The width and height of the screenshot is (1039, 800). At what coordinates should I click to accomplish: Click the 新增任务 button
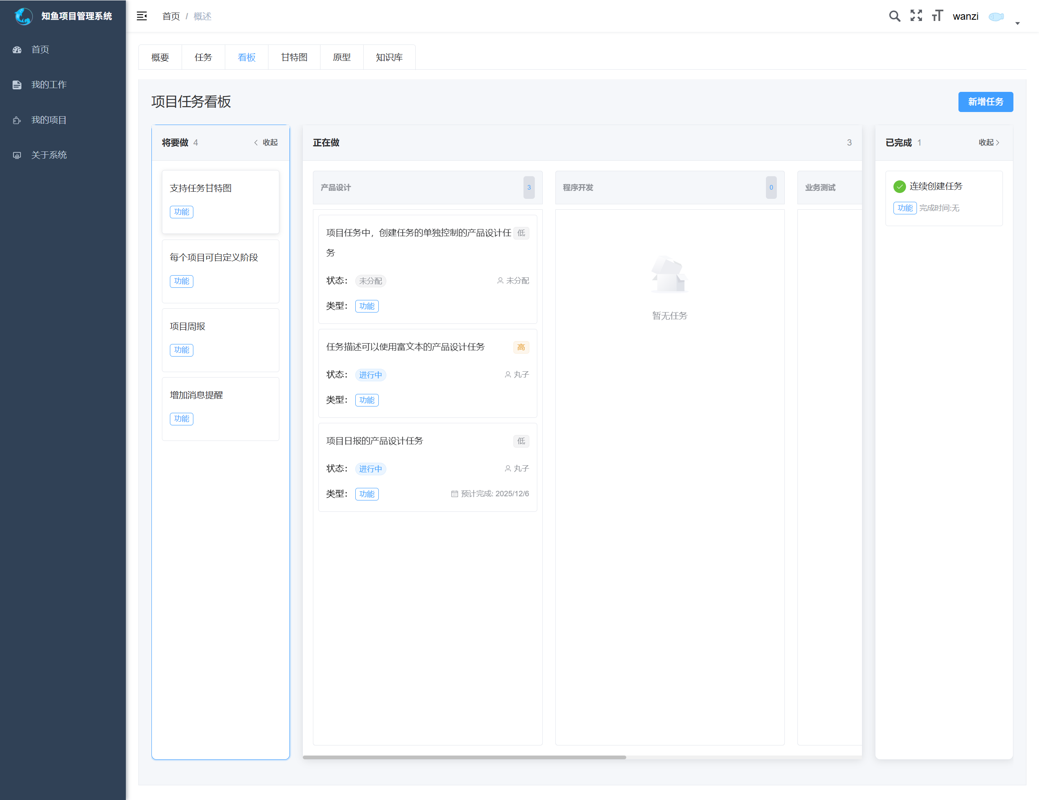point(985,102)
